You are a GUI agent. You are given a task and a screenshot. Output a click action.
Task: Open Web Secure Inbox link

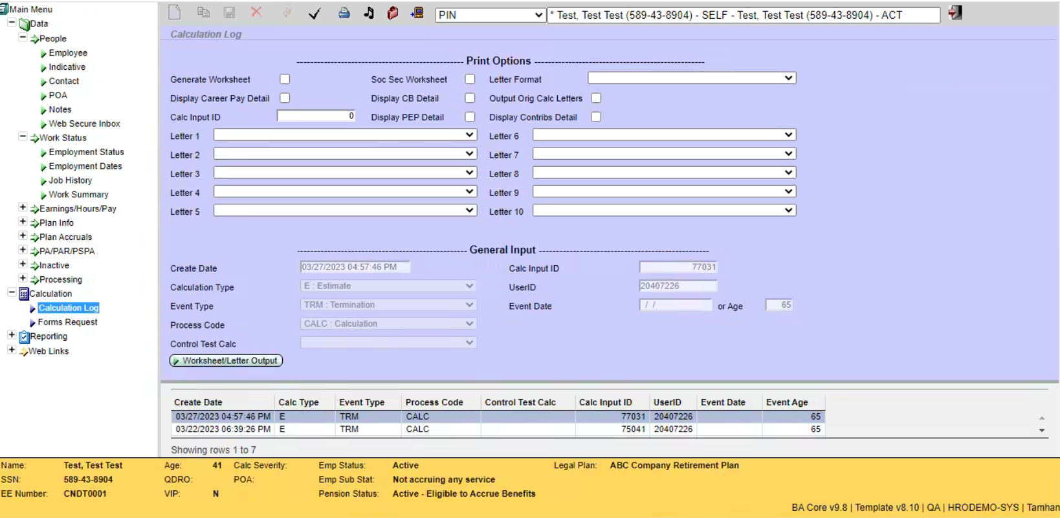tap(84, 124)
